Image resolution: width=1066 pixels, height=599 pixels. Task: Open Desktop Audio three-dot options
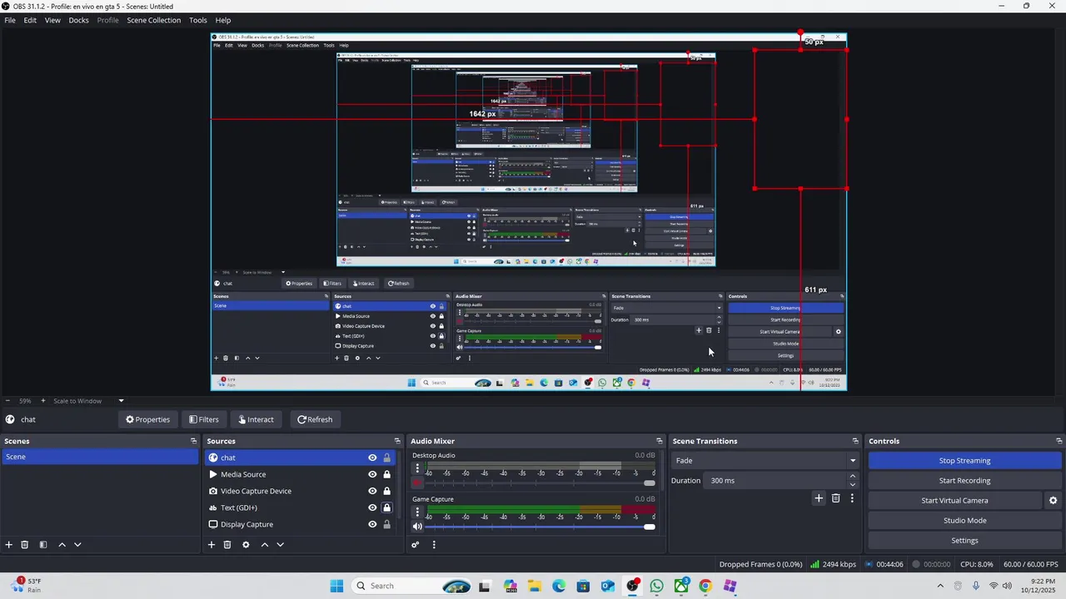[x=417, y=468]
